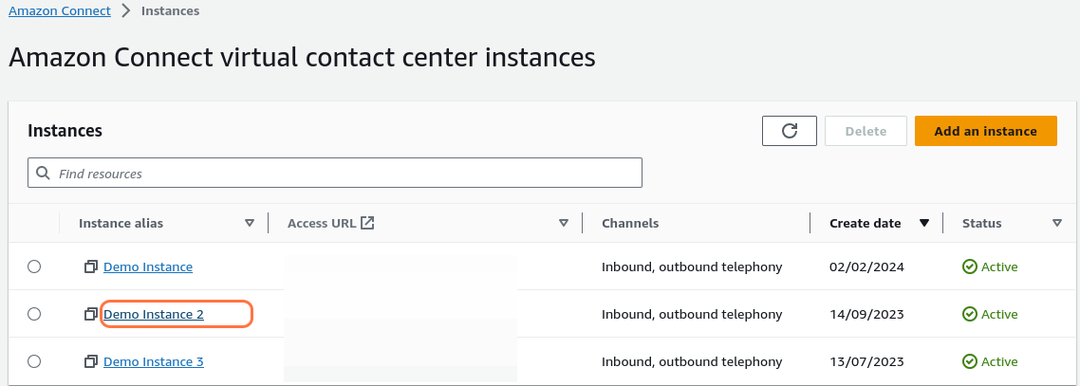The width and height of the screenshot is (1080, 386).
Task: Click the search magnifier icon
Action: click(x=44, y=174)
